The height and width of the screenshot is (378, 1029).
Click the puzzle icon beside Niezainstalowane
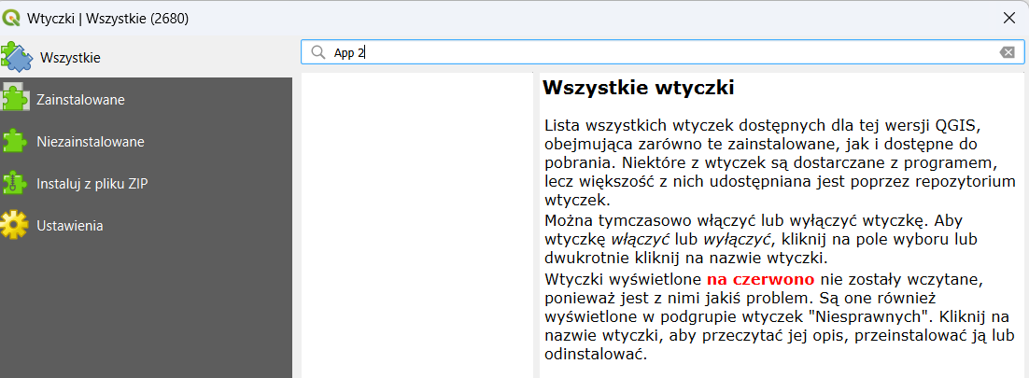(14, 141)
